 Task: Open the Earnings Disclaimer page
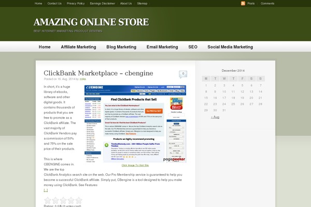[x=102, y=4]
